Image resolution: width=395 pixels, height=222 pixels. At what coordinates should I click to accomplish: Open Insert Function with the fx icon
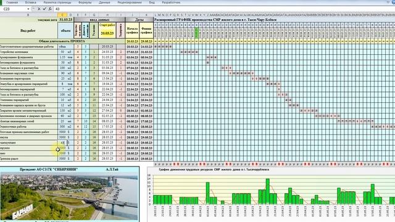tap(50, 9)
